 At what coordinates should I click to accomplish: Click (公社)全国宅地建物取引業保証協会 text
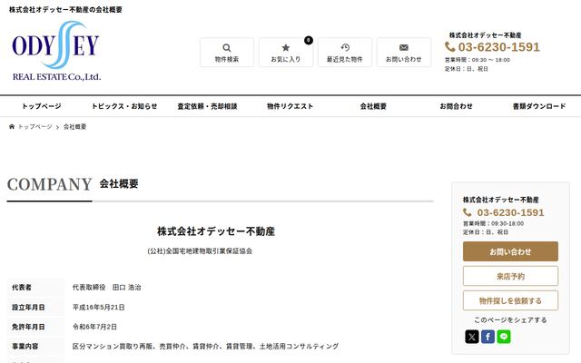coord(200,250)
